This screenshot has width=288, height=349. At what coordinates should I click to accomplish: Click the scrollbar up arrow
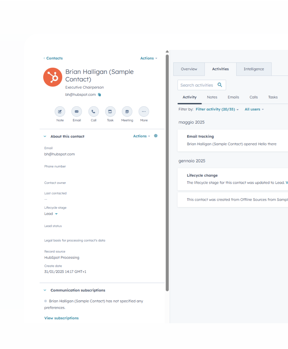(167, 51)
